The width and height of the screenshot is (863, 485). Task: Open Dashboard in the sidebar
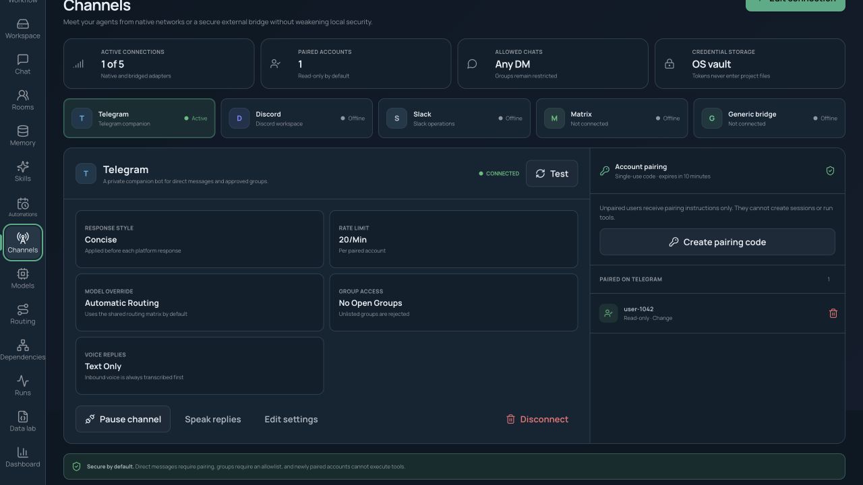pos(22,457)
